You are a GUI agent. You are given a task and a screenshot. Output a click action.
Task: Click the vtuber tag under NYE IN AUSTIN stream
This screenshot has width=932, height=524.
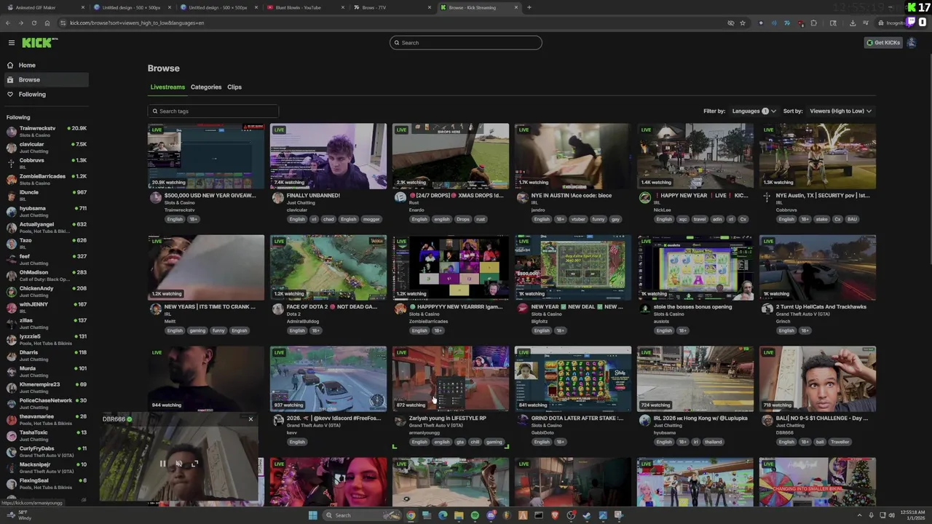[x=578, y=219]
